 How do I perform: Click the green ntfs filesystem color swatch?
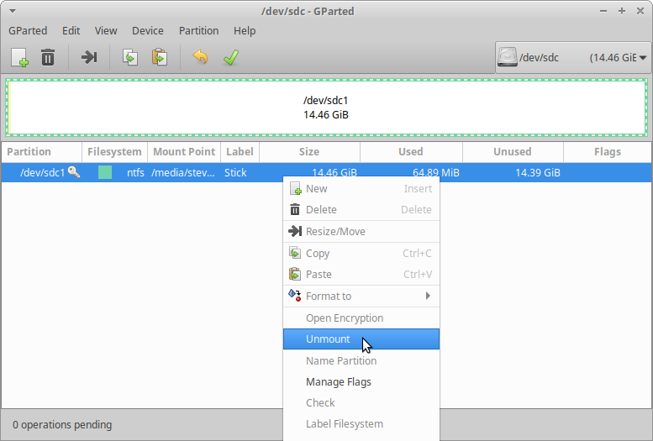pyautogui.click(x=105, y=172)
